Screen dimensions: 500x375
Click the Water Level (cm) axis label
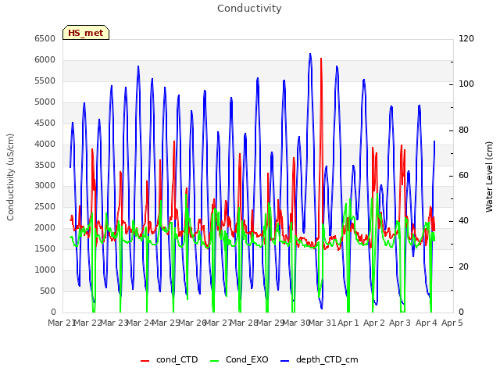point(489,177)
